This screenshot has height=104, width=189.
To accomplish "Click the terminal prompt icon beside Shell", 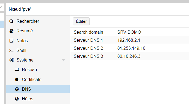I will pyautogui.click(x=11, y=51).
